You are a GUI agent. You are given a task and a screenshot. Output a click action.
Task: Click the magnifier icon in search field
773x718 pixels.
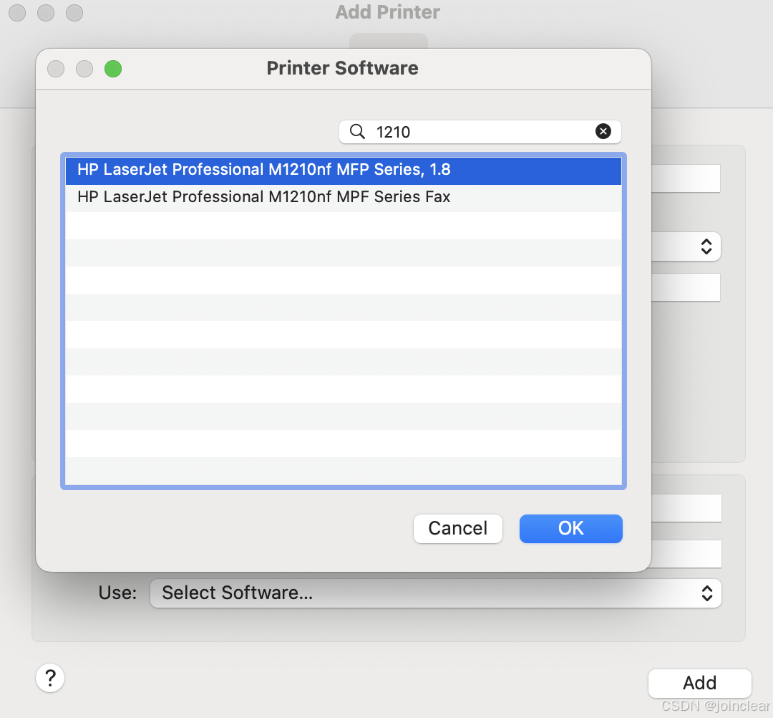click(357, 132)
